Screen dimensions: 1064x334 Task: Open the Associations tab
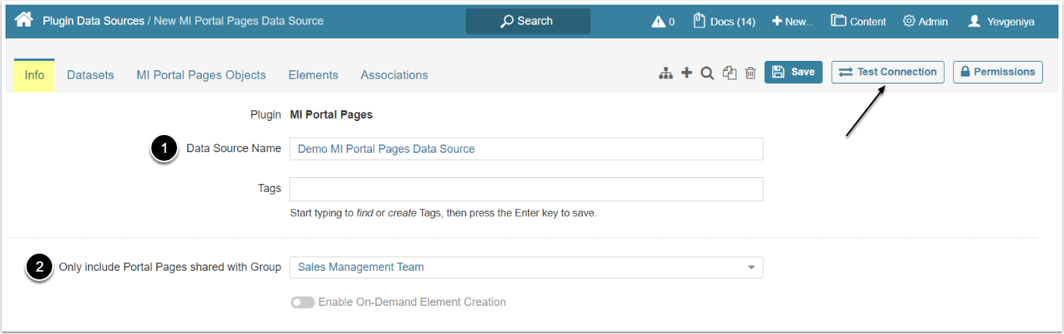(394, 75)
